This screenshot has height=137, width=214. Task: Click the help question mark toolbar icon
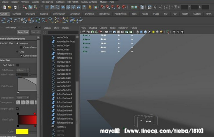click(x=84, y=7)
